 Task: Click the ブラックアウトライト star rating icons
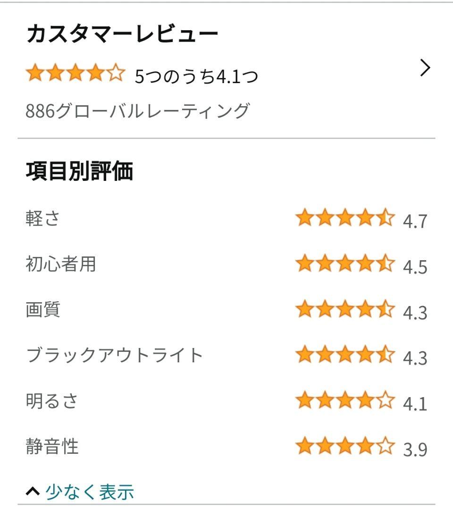(x=345, y=356)
